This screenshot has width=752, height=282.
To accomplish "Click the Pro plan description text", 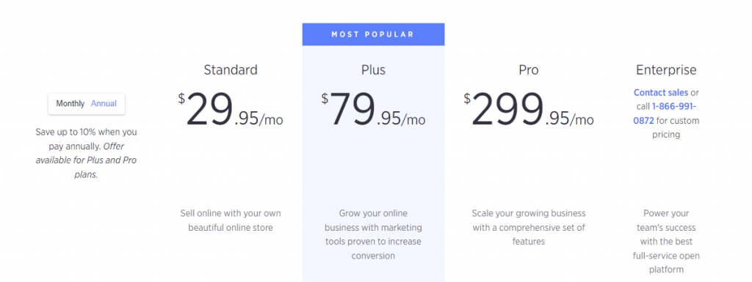I will click(x=529, y=227).
